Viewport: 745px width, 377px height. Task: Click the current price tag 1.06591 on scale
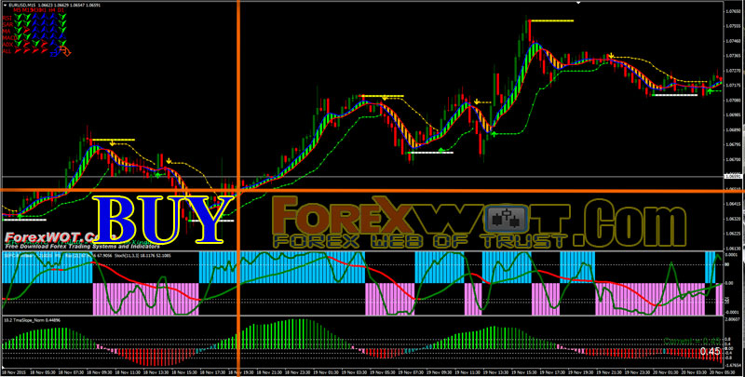coord(734,177)
